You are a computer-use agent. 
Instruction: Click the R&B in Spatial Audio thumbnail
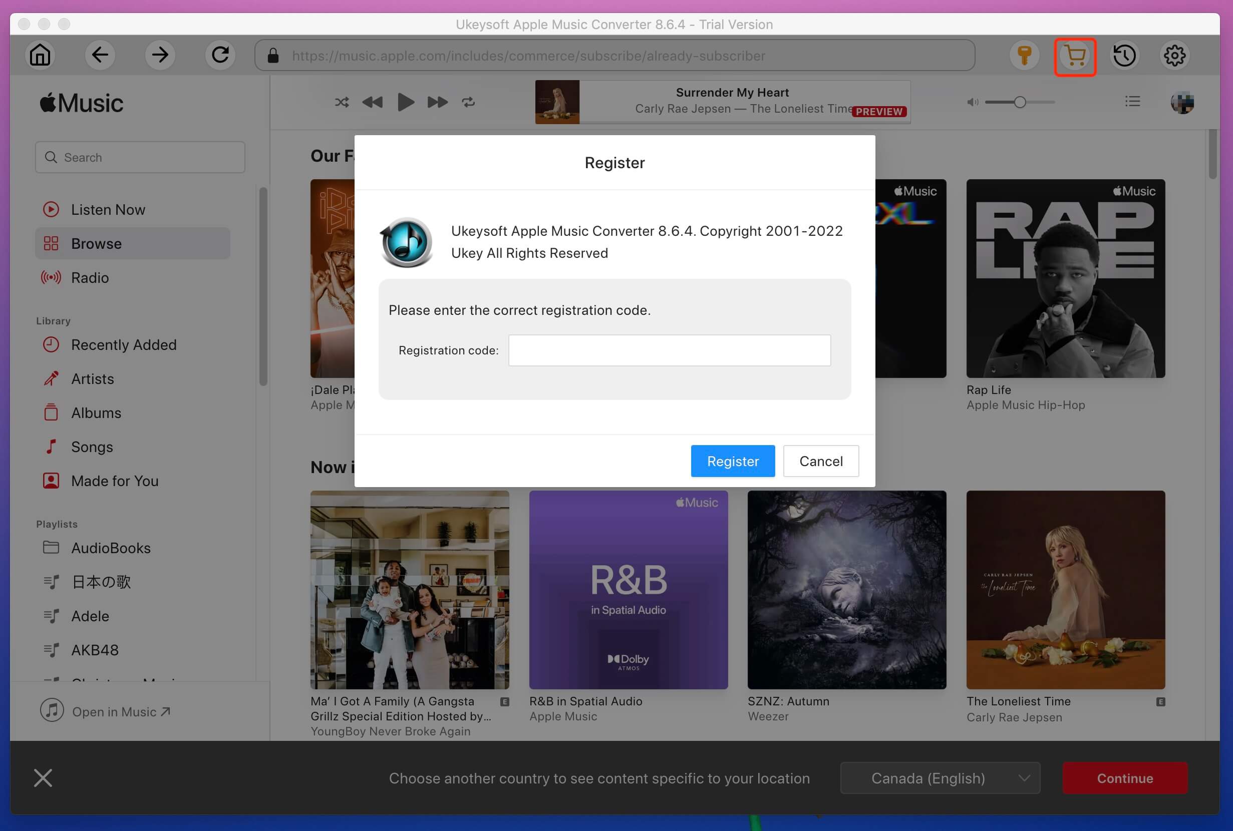(x=629, y=590)
